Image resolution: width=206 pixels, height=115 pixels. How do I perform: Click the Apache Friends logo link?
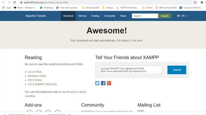tap(36, 16)
